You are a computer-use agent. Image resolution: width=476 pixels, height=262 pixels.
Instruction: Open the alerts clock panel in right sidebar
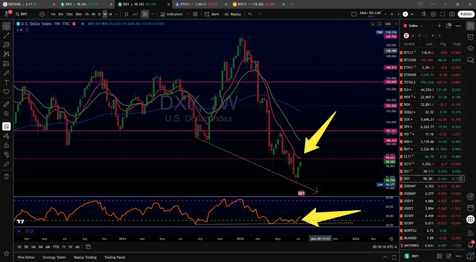470,37
